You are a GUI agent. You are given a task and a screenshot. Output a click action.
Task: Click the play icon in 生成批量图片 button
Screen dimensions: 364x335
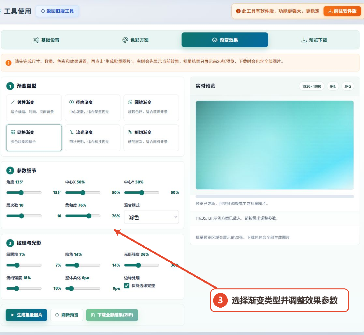pyautogui.click(x=12, y=315)
